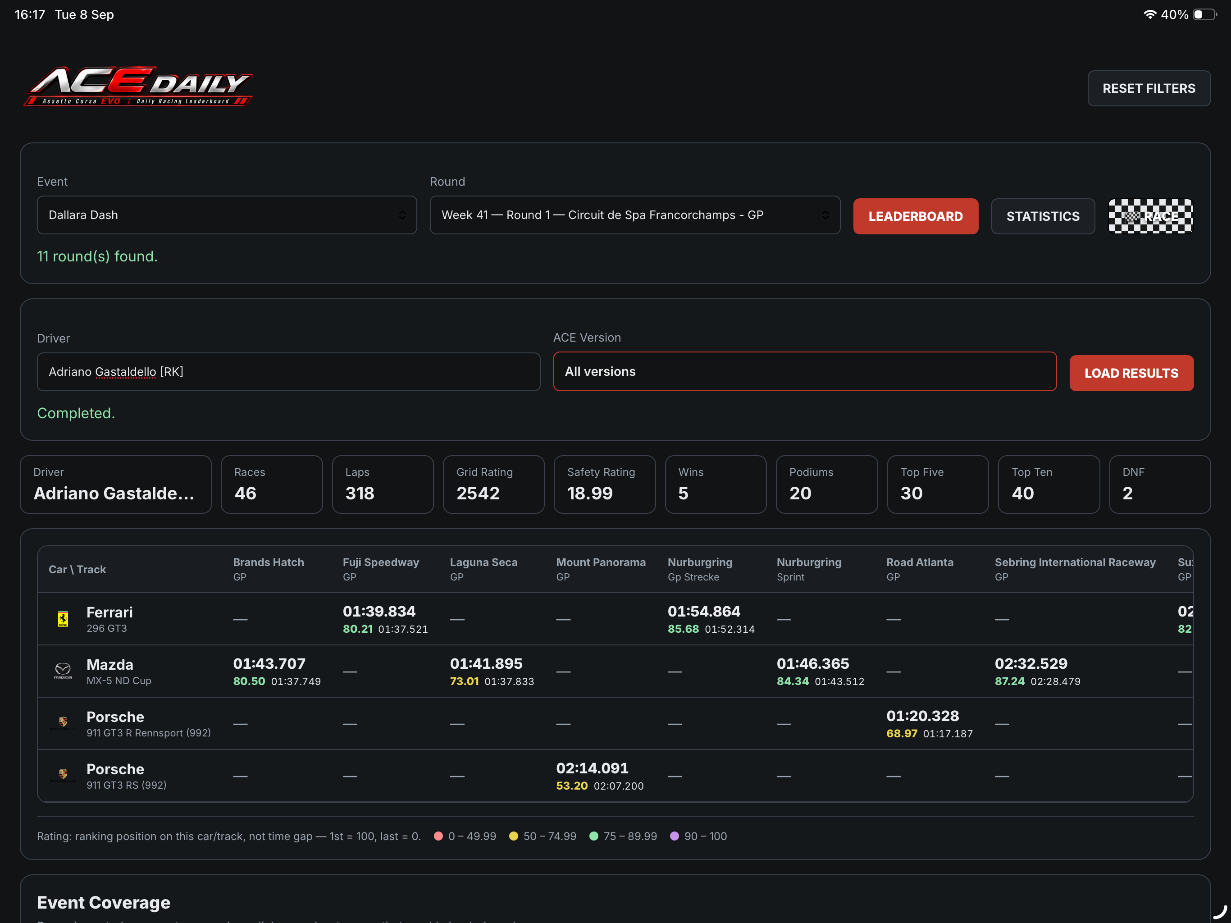Click Ferrari Fuji lap time 01:39.834

coord(379,611)
